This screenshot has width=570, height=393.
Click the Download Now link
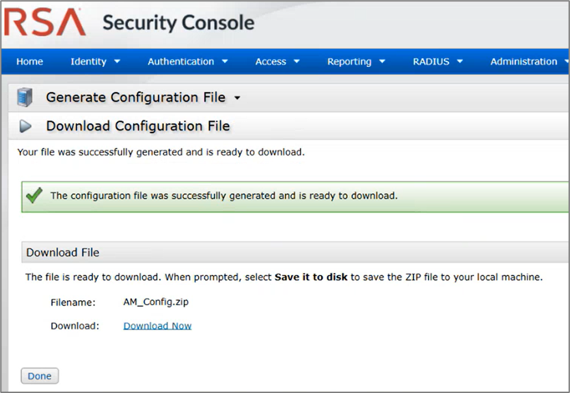pos(157,325)
